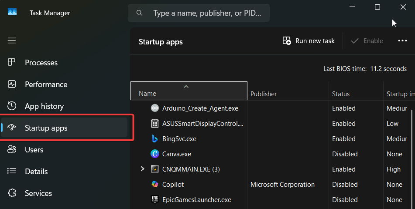Click the App history clock icon

click(12, 106)
